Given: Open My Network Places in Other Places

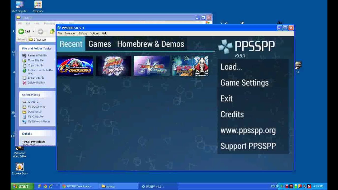Looking at the screenshot, I should pos(39,122).
